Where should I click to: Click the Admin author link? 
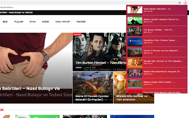pos(79,68)
